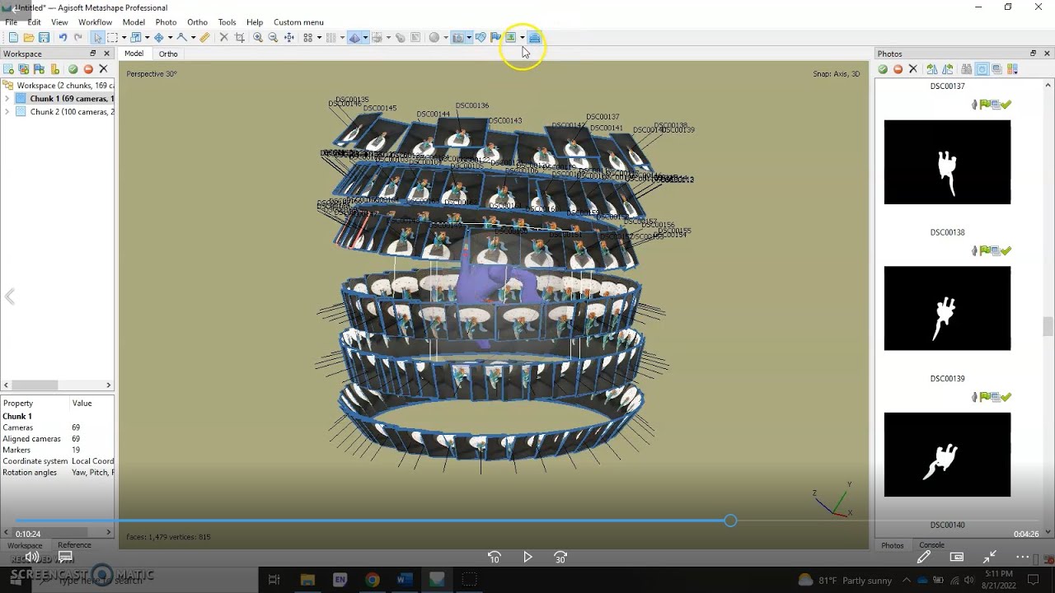Click the Open project folder icon
The image size is (1055, 593).
(29, 37)
